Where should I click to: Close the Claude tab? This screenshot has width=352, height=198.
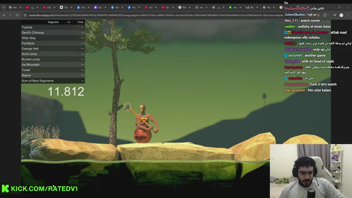[x=71, y=7]
